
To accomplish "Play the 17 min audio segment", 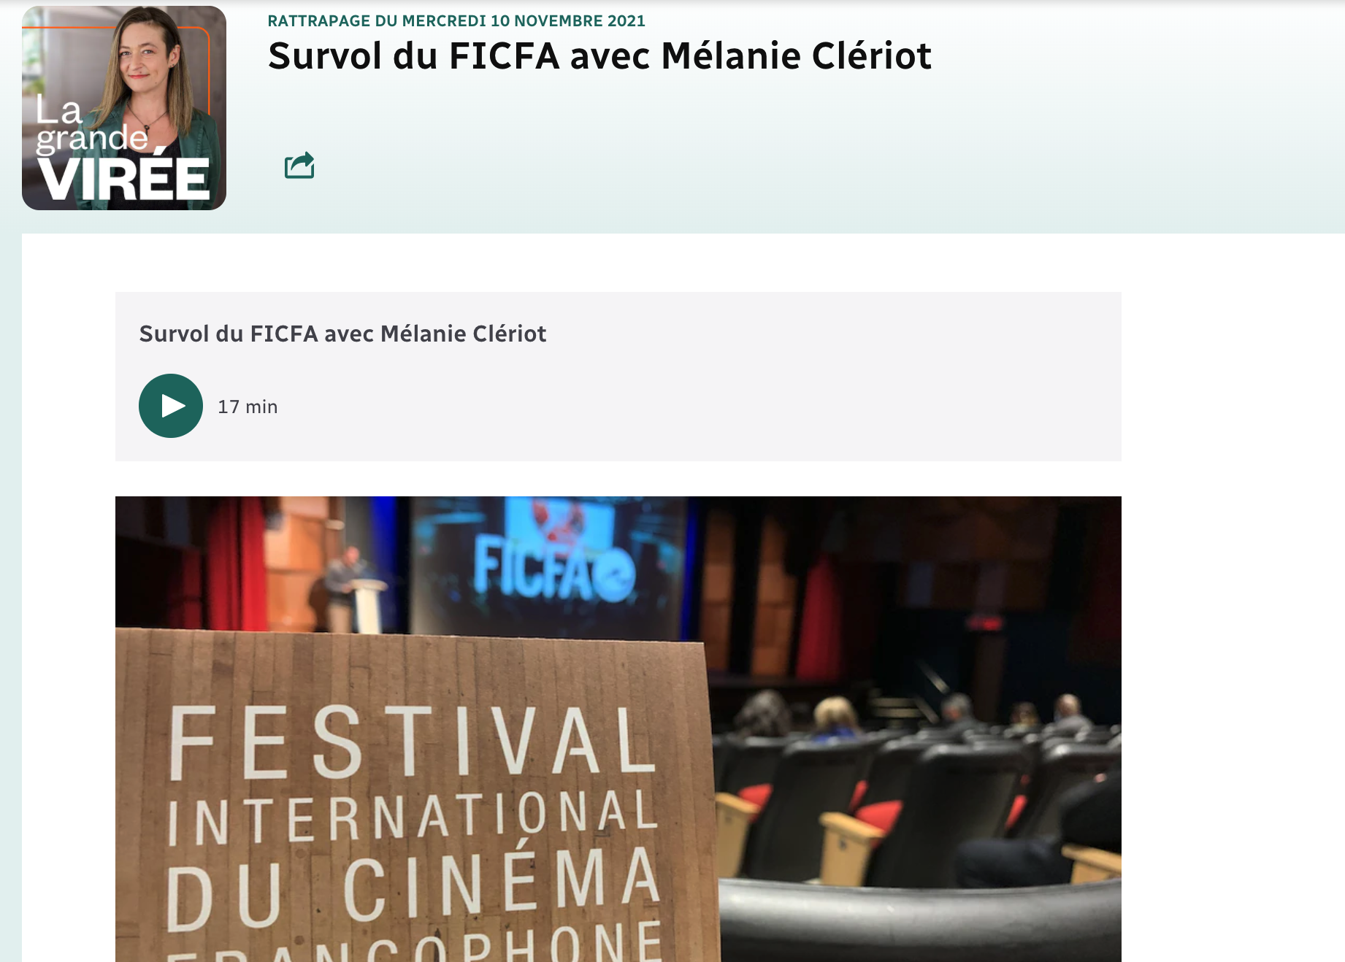I will pyautogui.click(x=171, y=406).
